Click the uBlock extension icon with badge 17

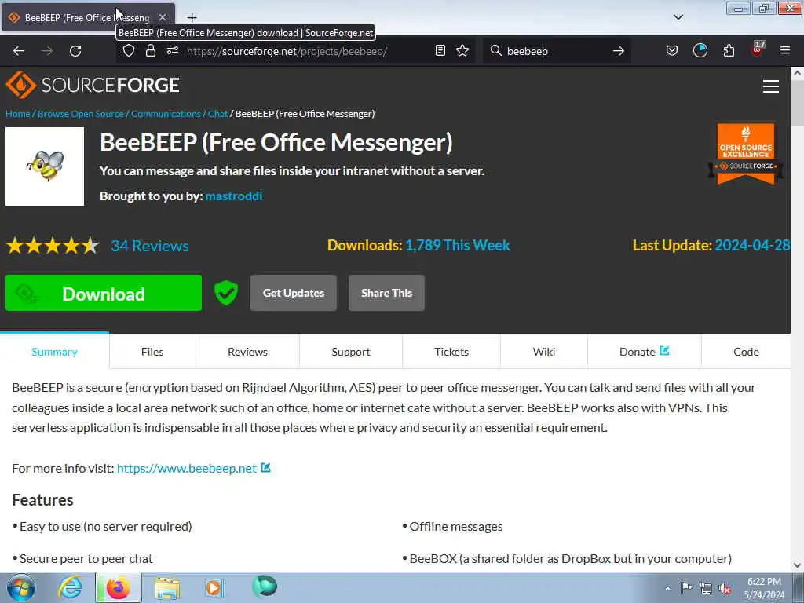tap(758, 49)
